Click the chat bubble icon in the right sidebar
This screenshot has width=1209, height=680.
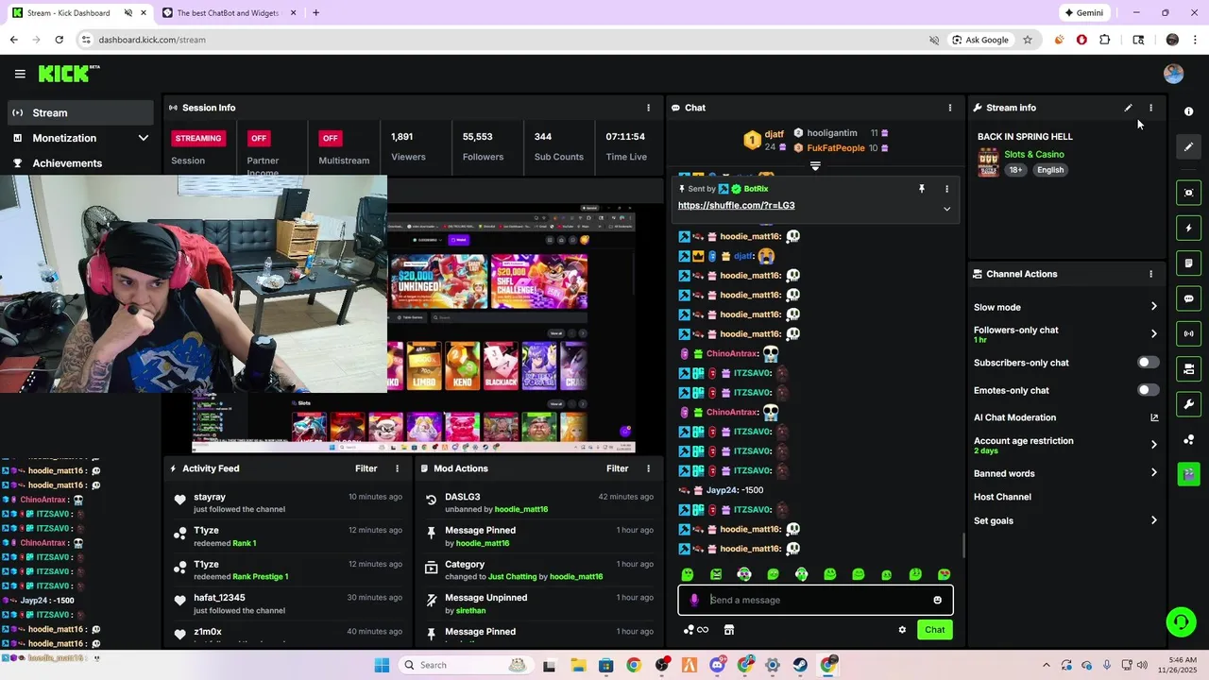pyautogui.click(x=1188, y=298)
